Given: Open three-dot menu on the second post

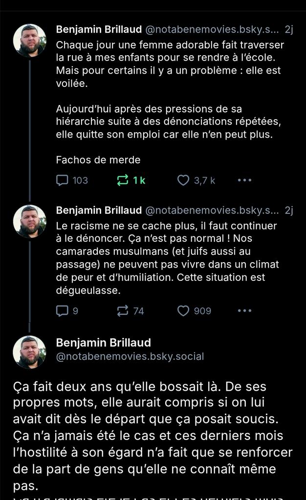Looking at the screenshot, I should 244,311.
